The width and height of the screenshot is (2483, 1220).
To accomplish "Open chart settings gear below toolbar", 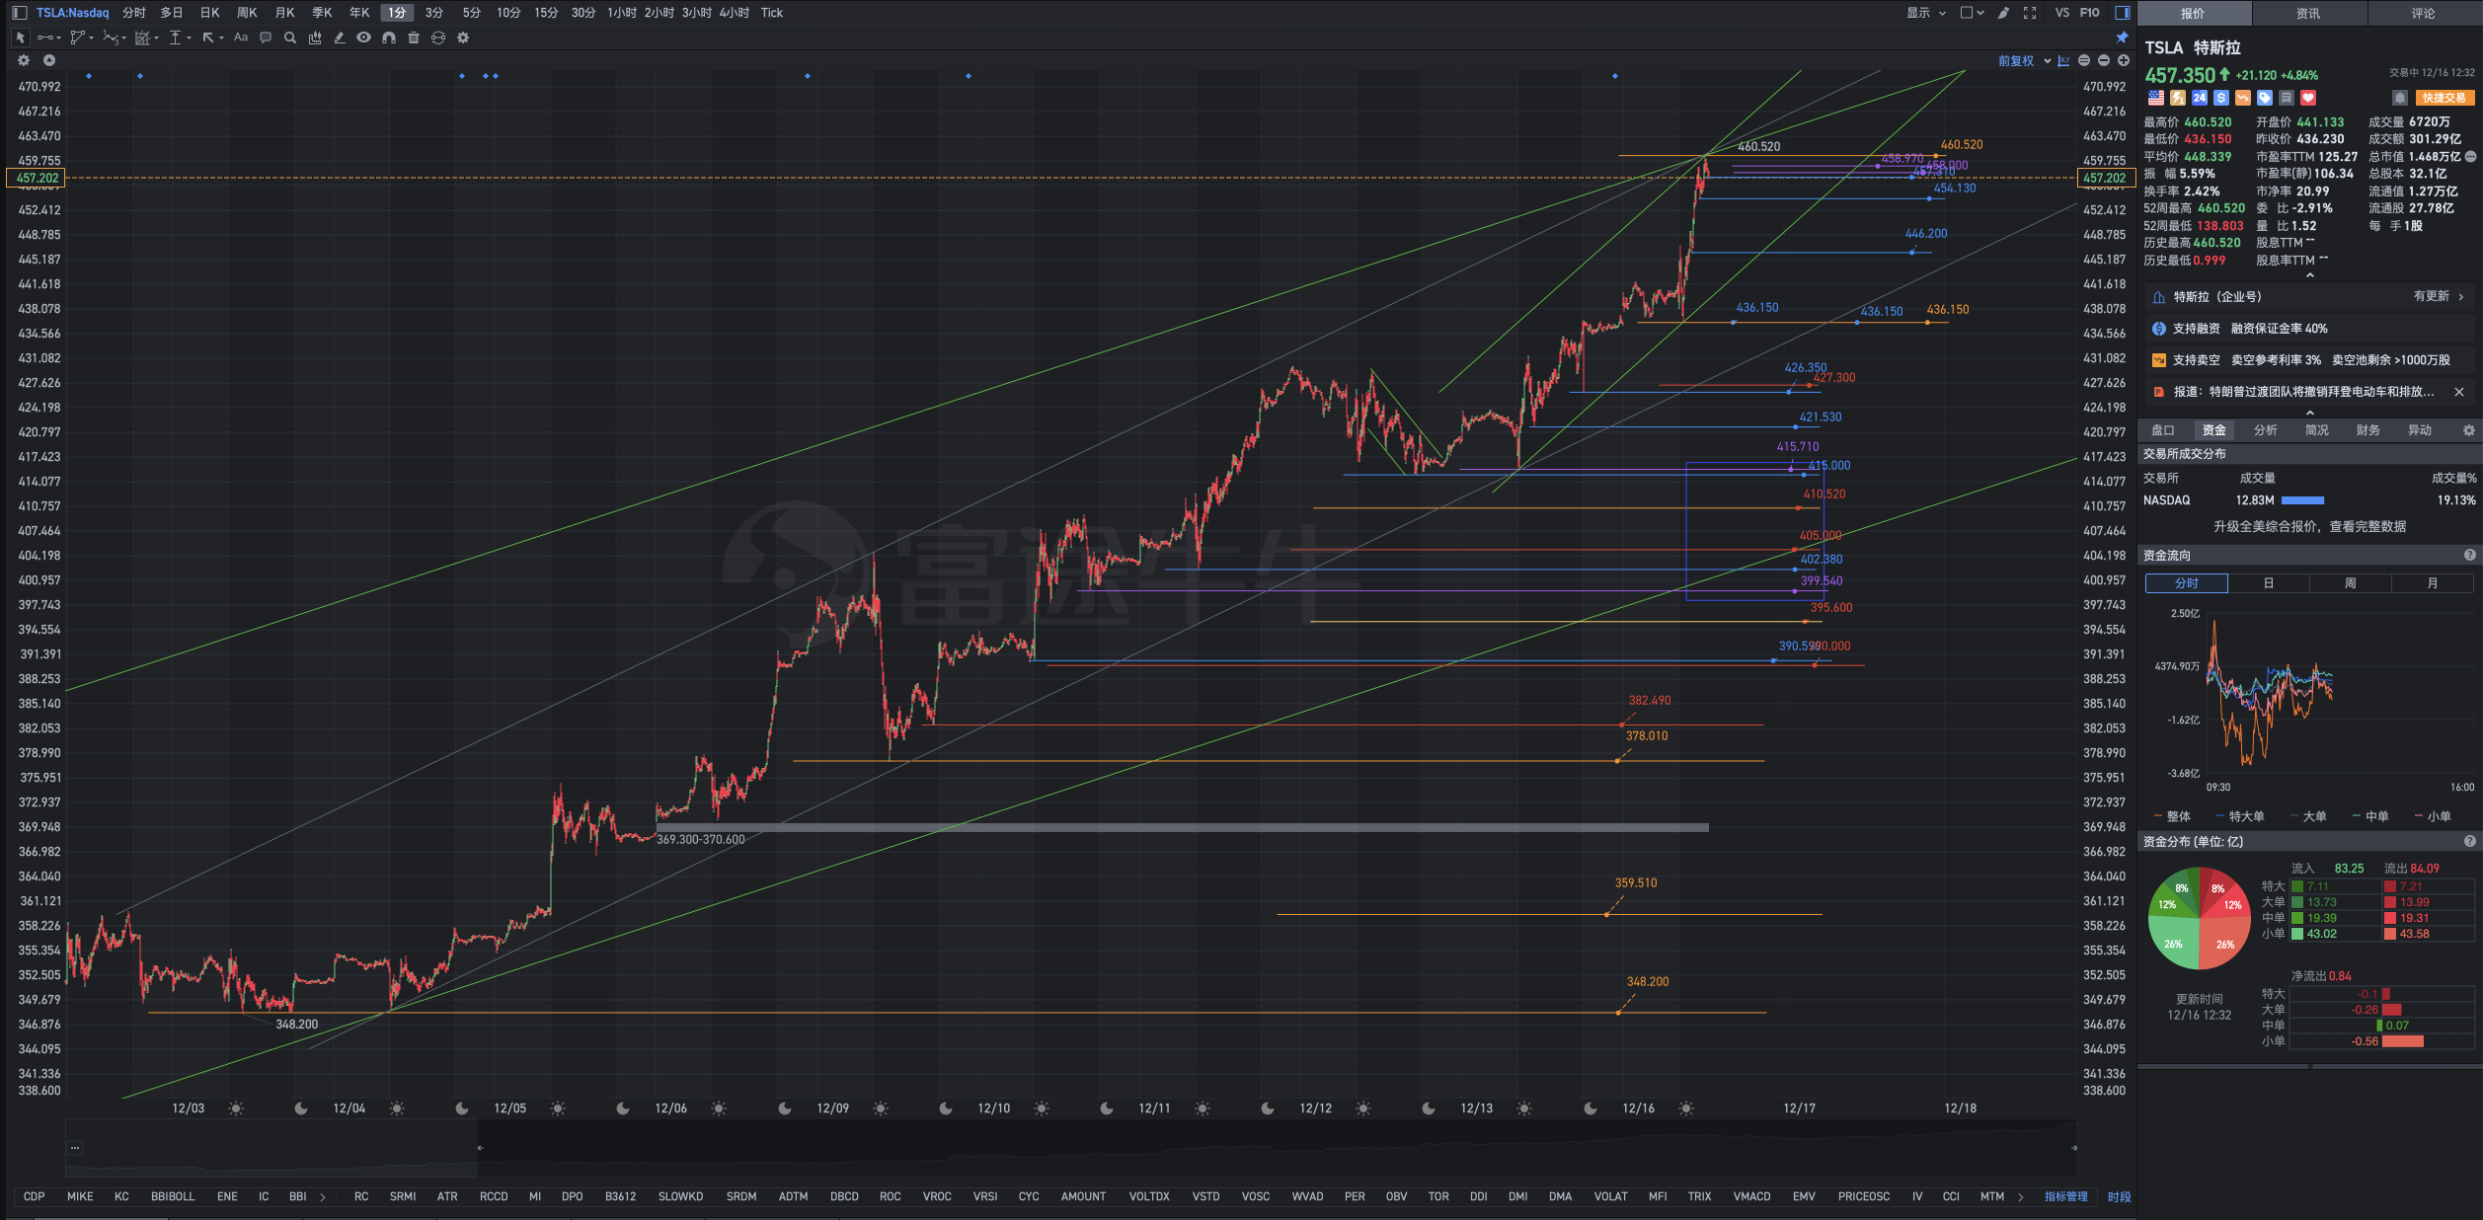I will tap(24, 60).
